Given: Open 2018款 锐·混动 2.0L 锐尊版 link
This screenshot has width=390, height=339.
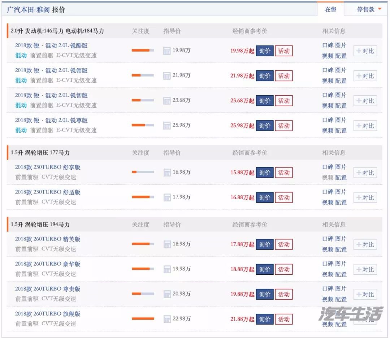Looking at the screenshot, I should (51, 120).
